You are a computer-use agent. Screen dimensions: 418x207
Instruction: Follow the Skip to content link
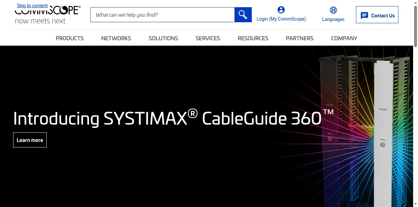coord(32,6)
